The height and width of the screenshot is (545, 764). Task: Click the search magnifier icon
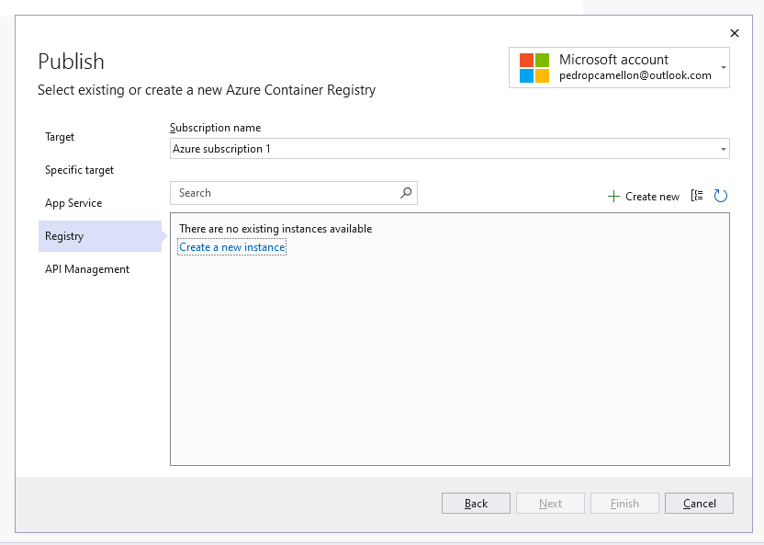tap(405, 193)
